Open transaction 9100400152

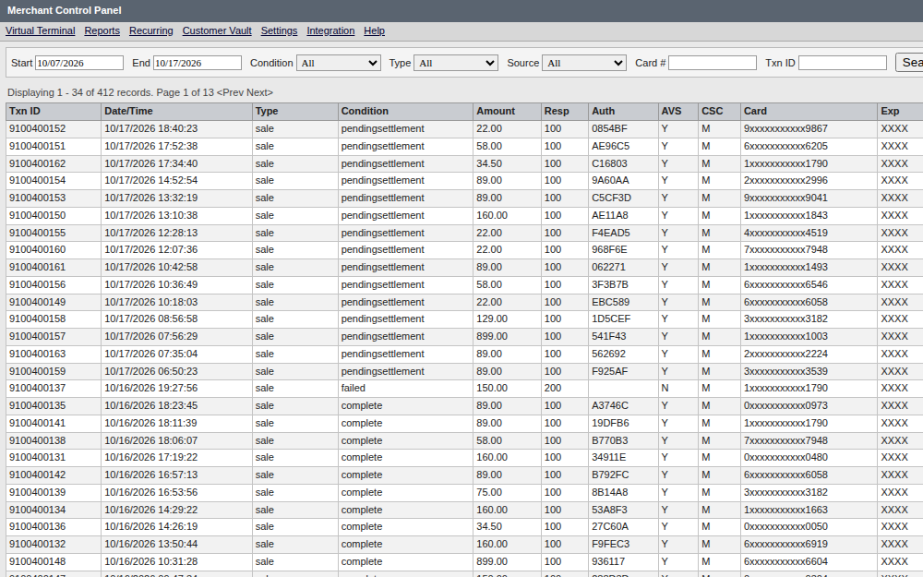tap(37, 128)
